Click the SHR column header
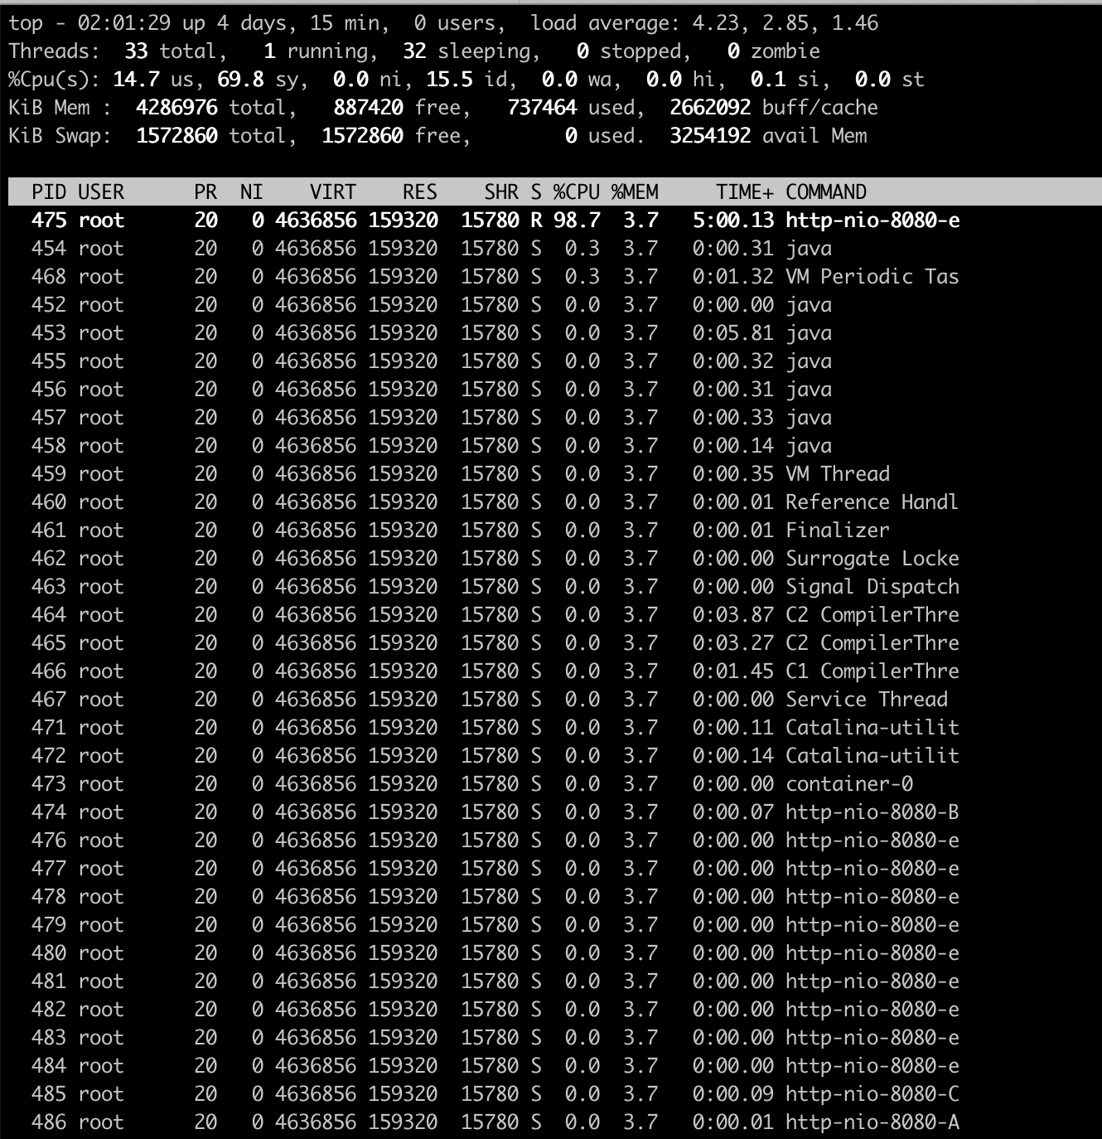The height and width of the screenshot is (1139, 1102). tap(501, 192)
